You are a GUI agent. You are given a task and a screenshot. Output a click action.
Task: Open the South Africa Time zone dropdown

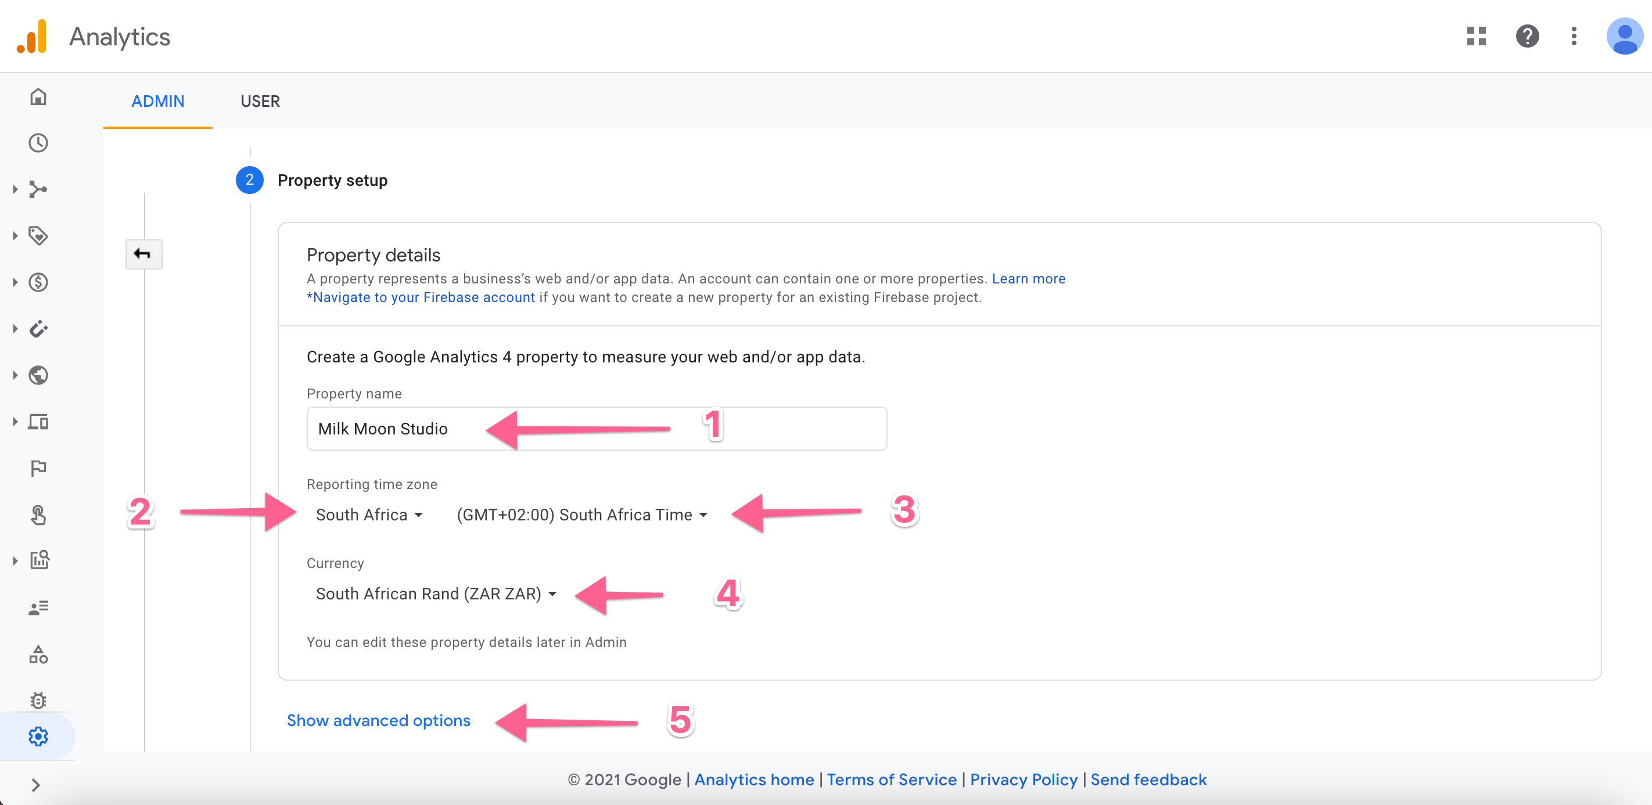(x=581, y=515)
